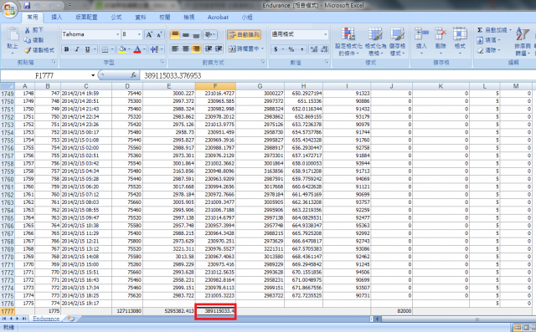Apply red font color to text
This screenshot has width=536, height=332.
tap(137, 49)
